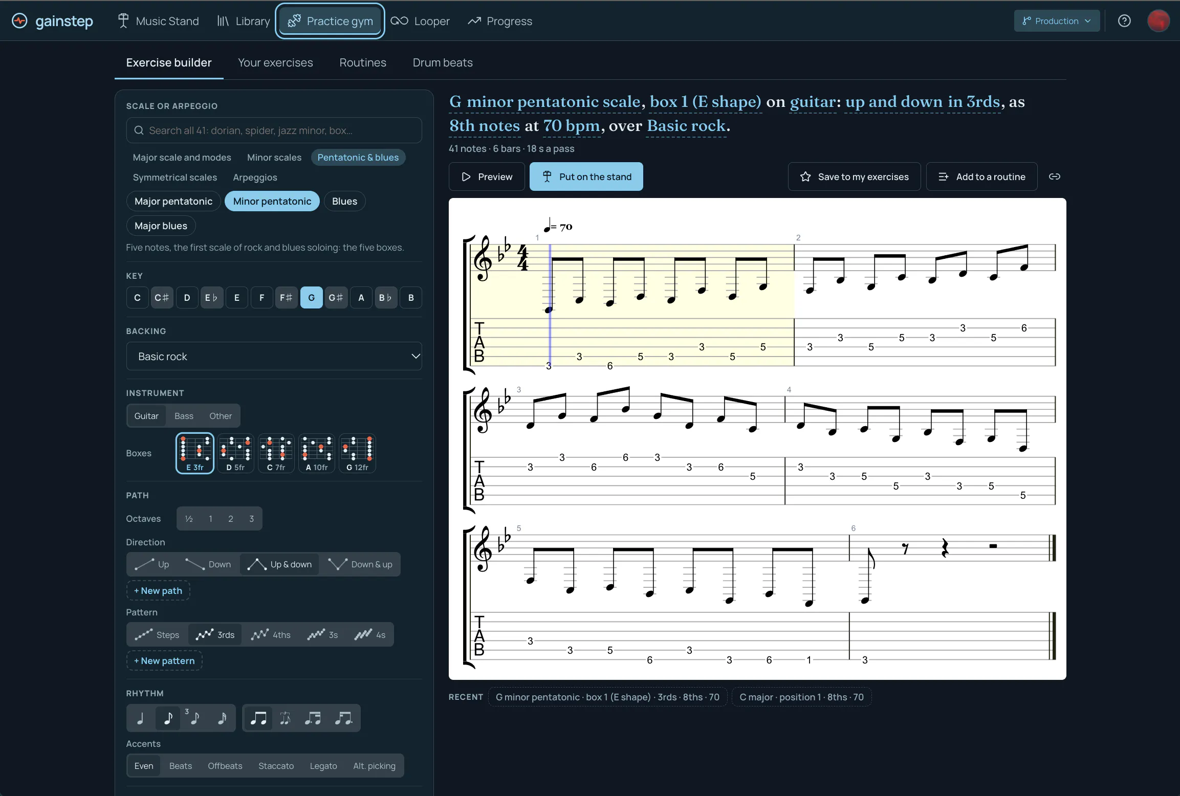Screen dimensions: 1180x796
Task: Focus the scale or arpeggio search field
Action: pos(274,130)
